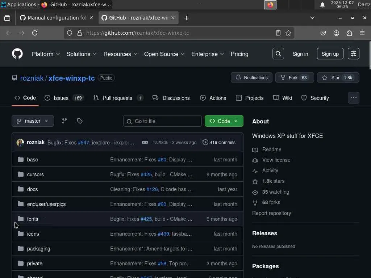This screenshot has width=371, height=278.
Task: Reload the page with refresh icon
Action: click(x=35, y=33)
